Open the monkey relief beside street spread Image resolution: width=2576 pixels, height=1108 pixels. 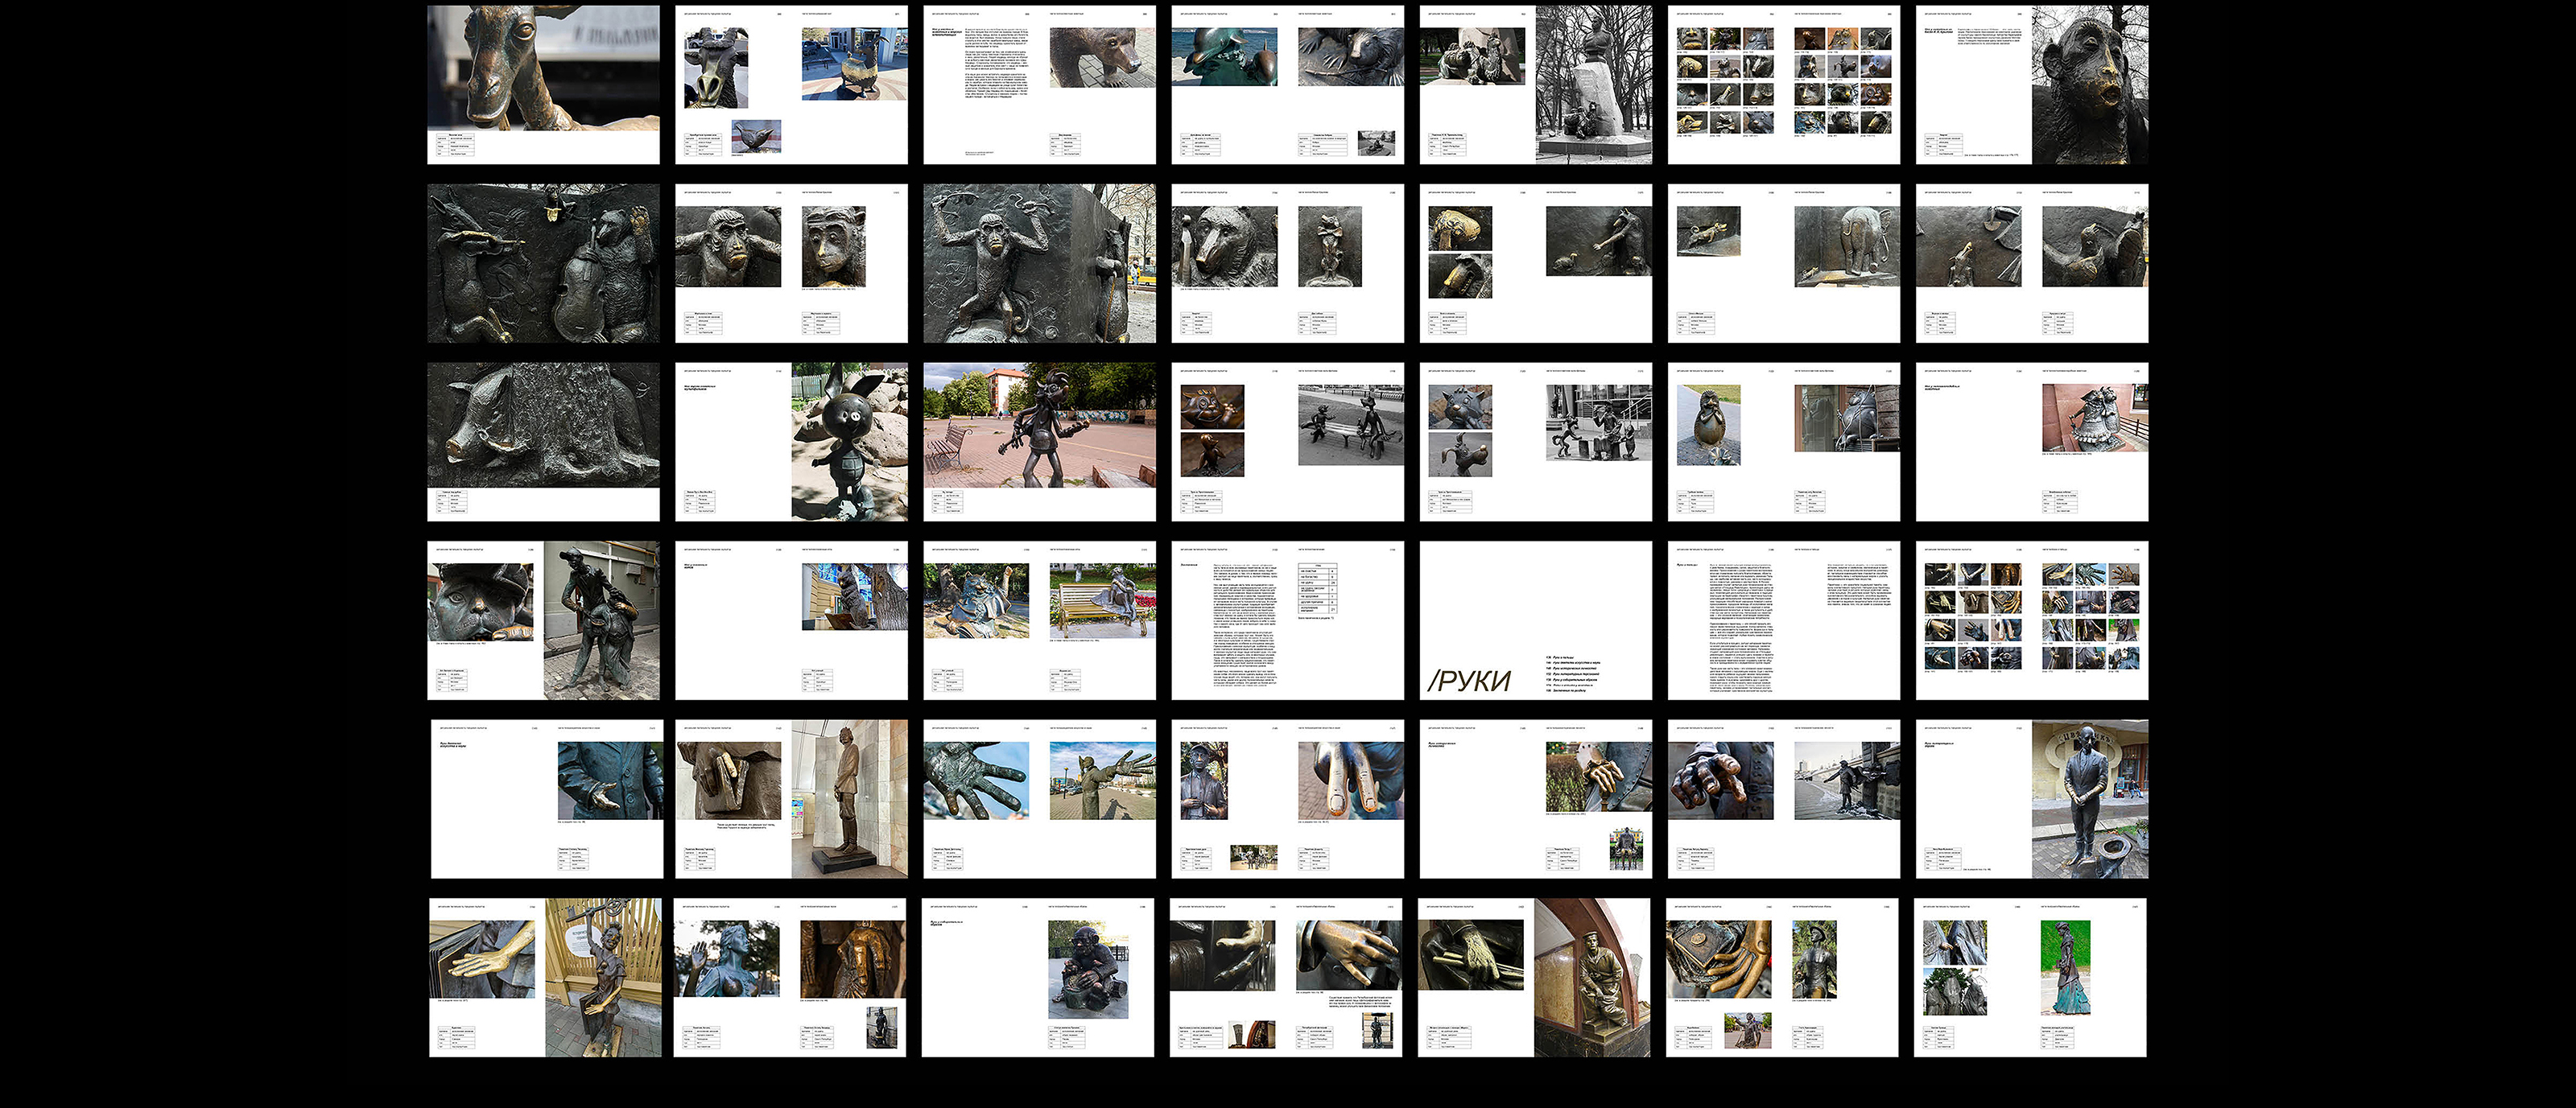click(1039, 263)
